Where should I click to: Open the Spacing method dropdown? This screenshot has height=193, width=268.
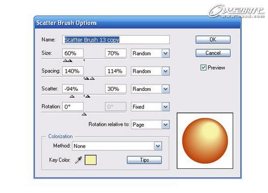(150, 71)
